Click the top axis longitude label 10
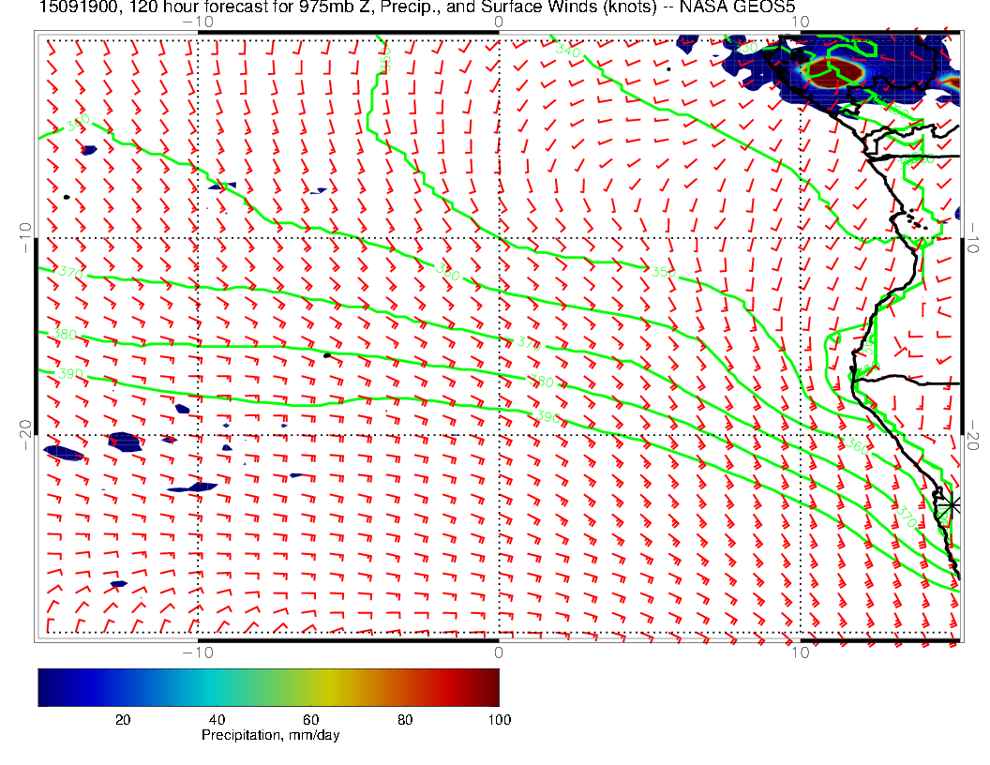The image size is (990, 765). pyautogui.click(x=799, y=22)
